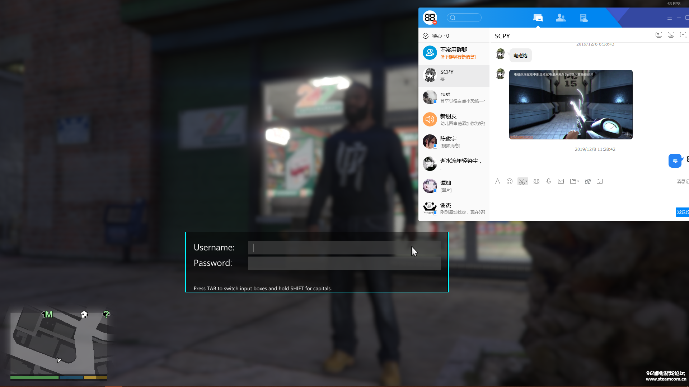The image size is (689, 387).
Task: Open the rust conversation
Action: [454, 97]
